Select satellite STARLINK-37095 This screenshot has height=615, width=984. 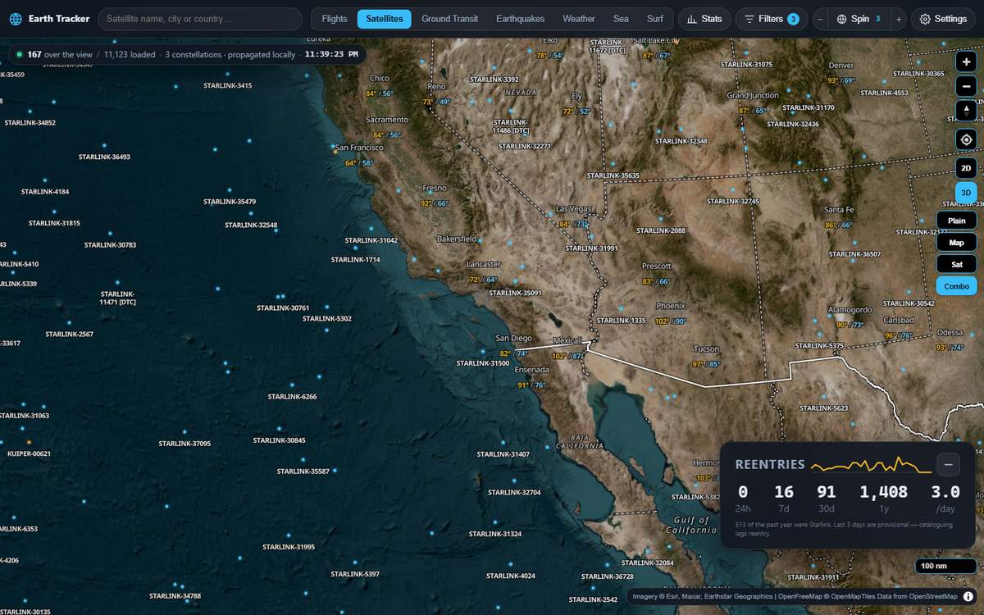click(x=184, y=444)
